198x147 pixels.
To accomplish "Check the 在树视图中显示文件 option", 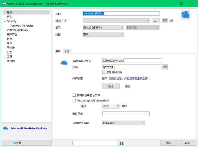I will [x=74, y=95].
